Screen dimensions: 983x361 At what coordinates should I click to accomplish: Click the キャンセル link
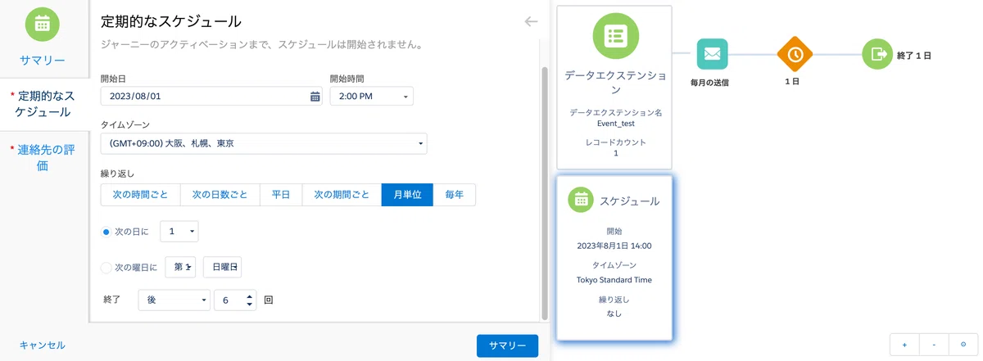coord(43,345)
